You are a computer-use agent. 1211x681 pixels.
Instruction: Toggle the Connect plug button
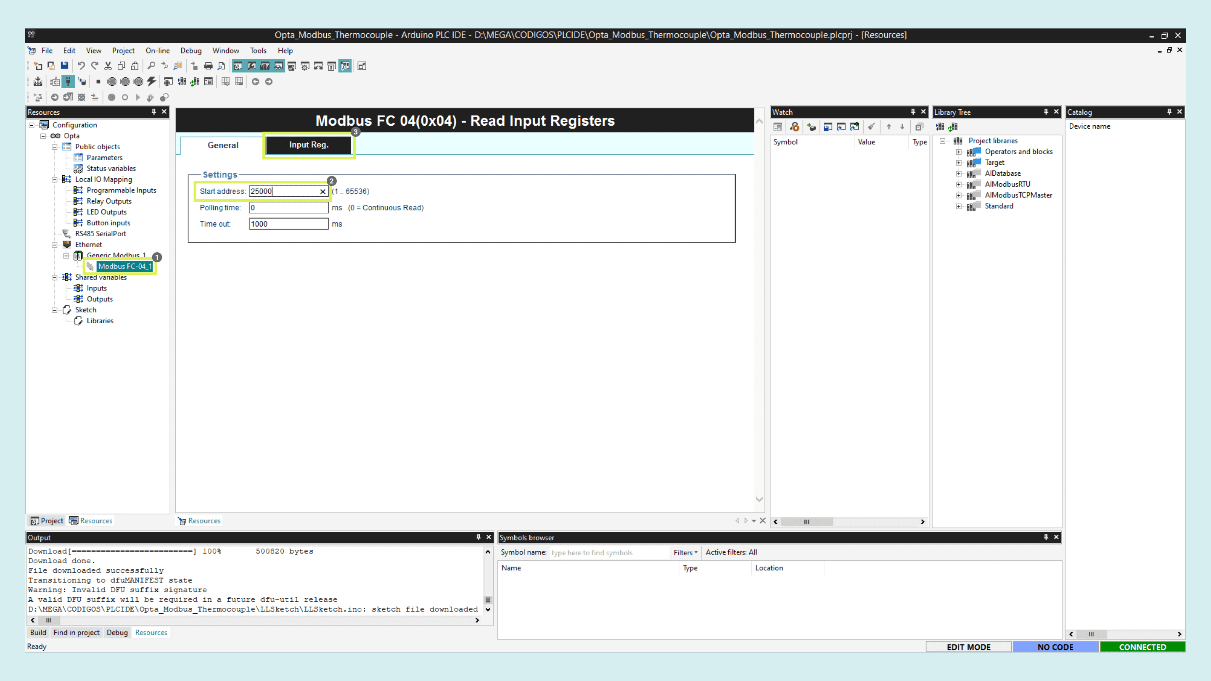(68, 82)
